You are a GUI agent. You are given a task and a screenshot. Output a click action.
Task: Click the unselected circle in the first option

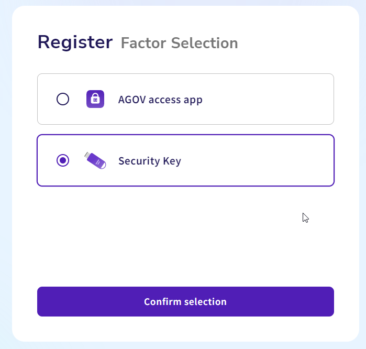point(63,99)
